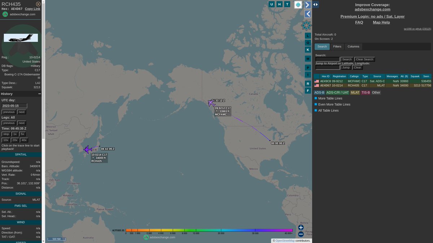
Task: Toggle the M map option button
Action: pos(308,59)
